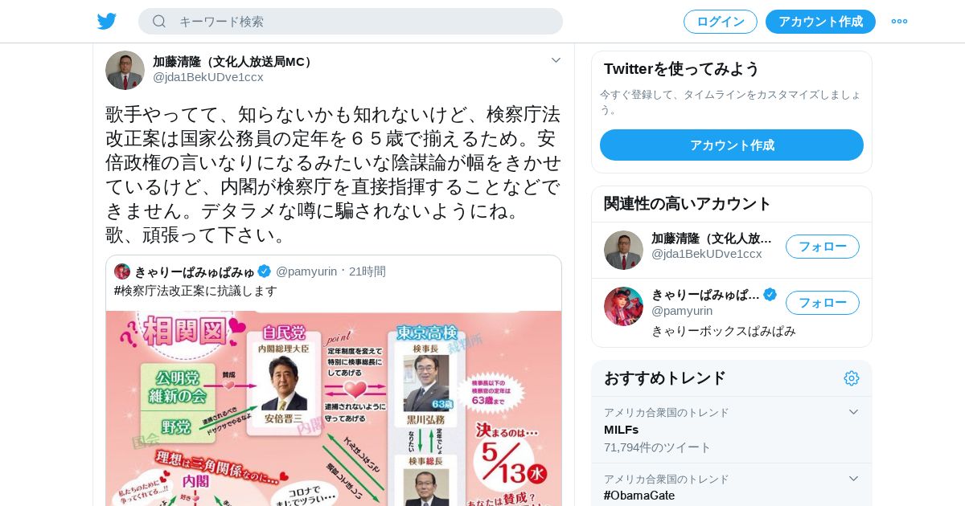Click 加藤清隆 avatar in the tweet header
Screen dimensions: 965x506
(x=125, y=70)
